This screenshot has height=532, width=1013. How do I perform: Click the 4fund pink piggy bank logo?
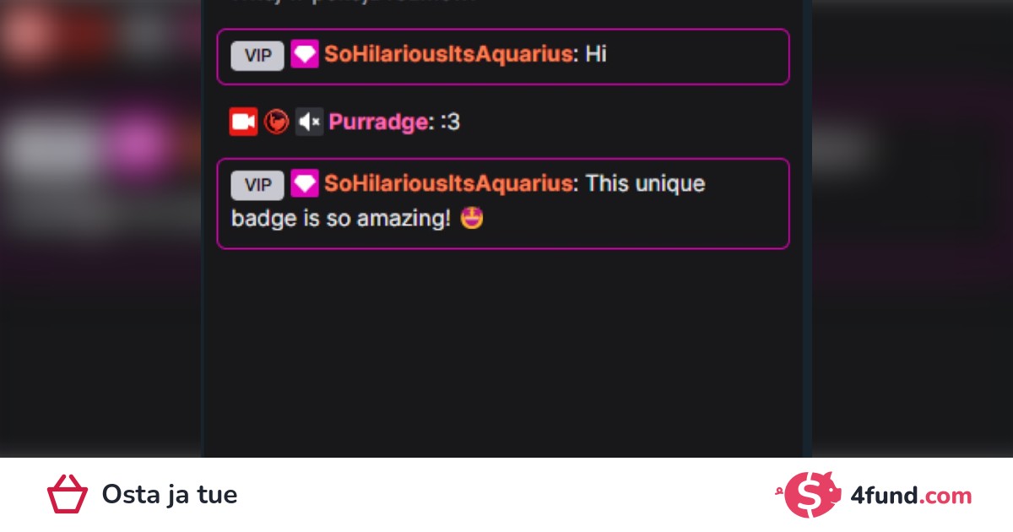coord(812,495)
